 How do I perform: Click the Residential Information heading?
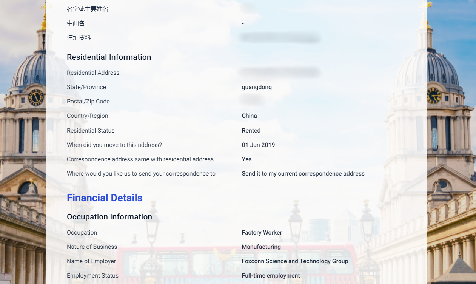[109, 57]
